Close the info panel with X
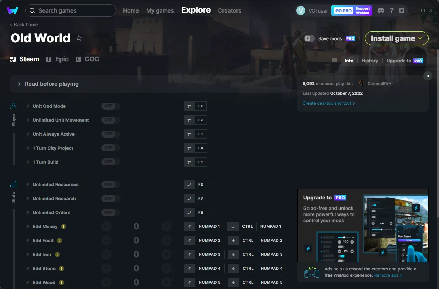 pyautogui.click(x=427, y=76)
